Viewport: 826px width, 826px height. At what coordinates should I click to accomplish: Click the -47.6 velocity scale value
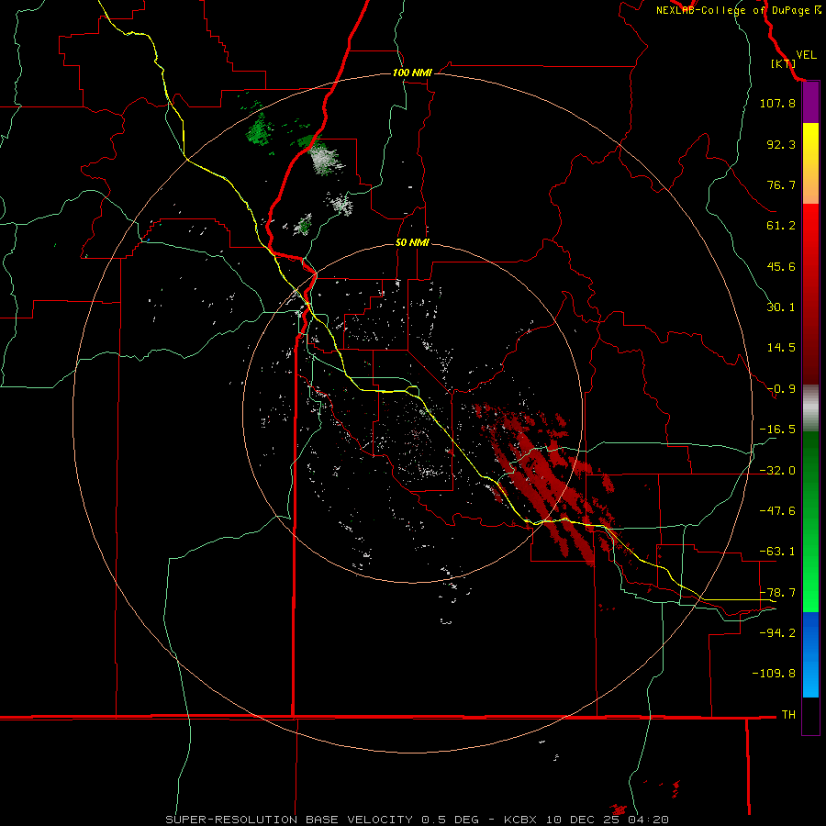pyautogui.click(x=777, y=511)
